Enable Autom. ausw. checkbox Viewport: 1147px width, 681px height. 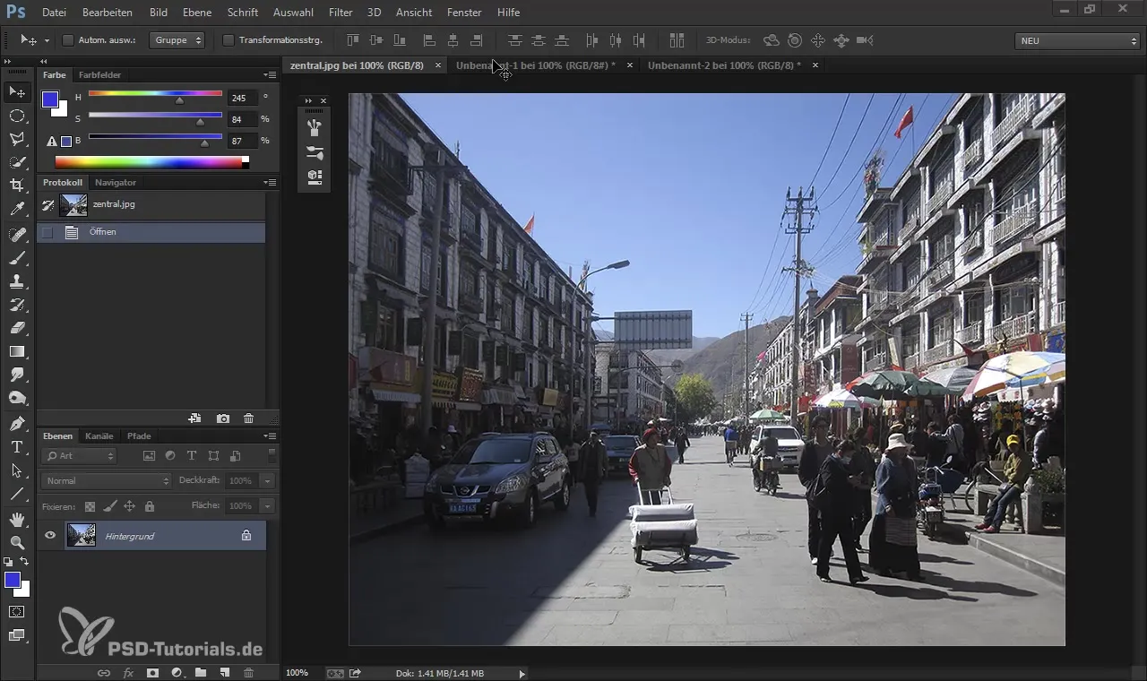click(67, 40)
